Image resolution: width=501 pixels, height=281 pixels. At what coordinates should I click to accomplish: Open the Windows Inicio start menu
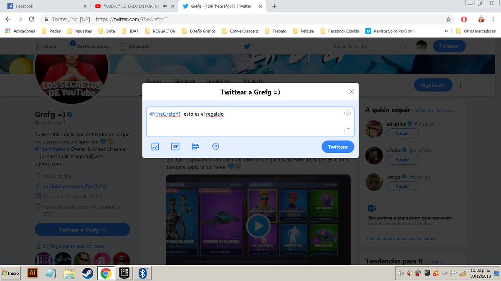[11, 273]
